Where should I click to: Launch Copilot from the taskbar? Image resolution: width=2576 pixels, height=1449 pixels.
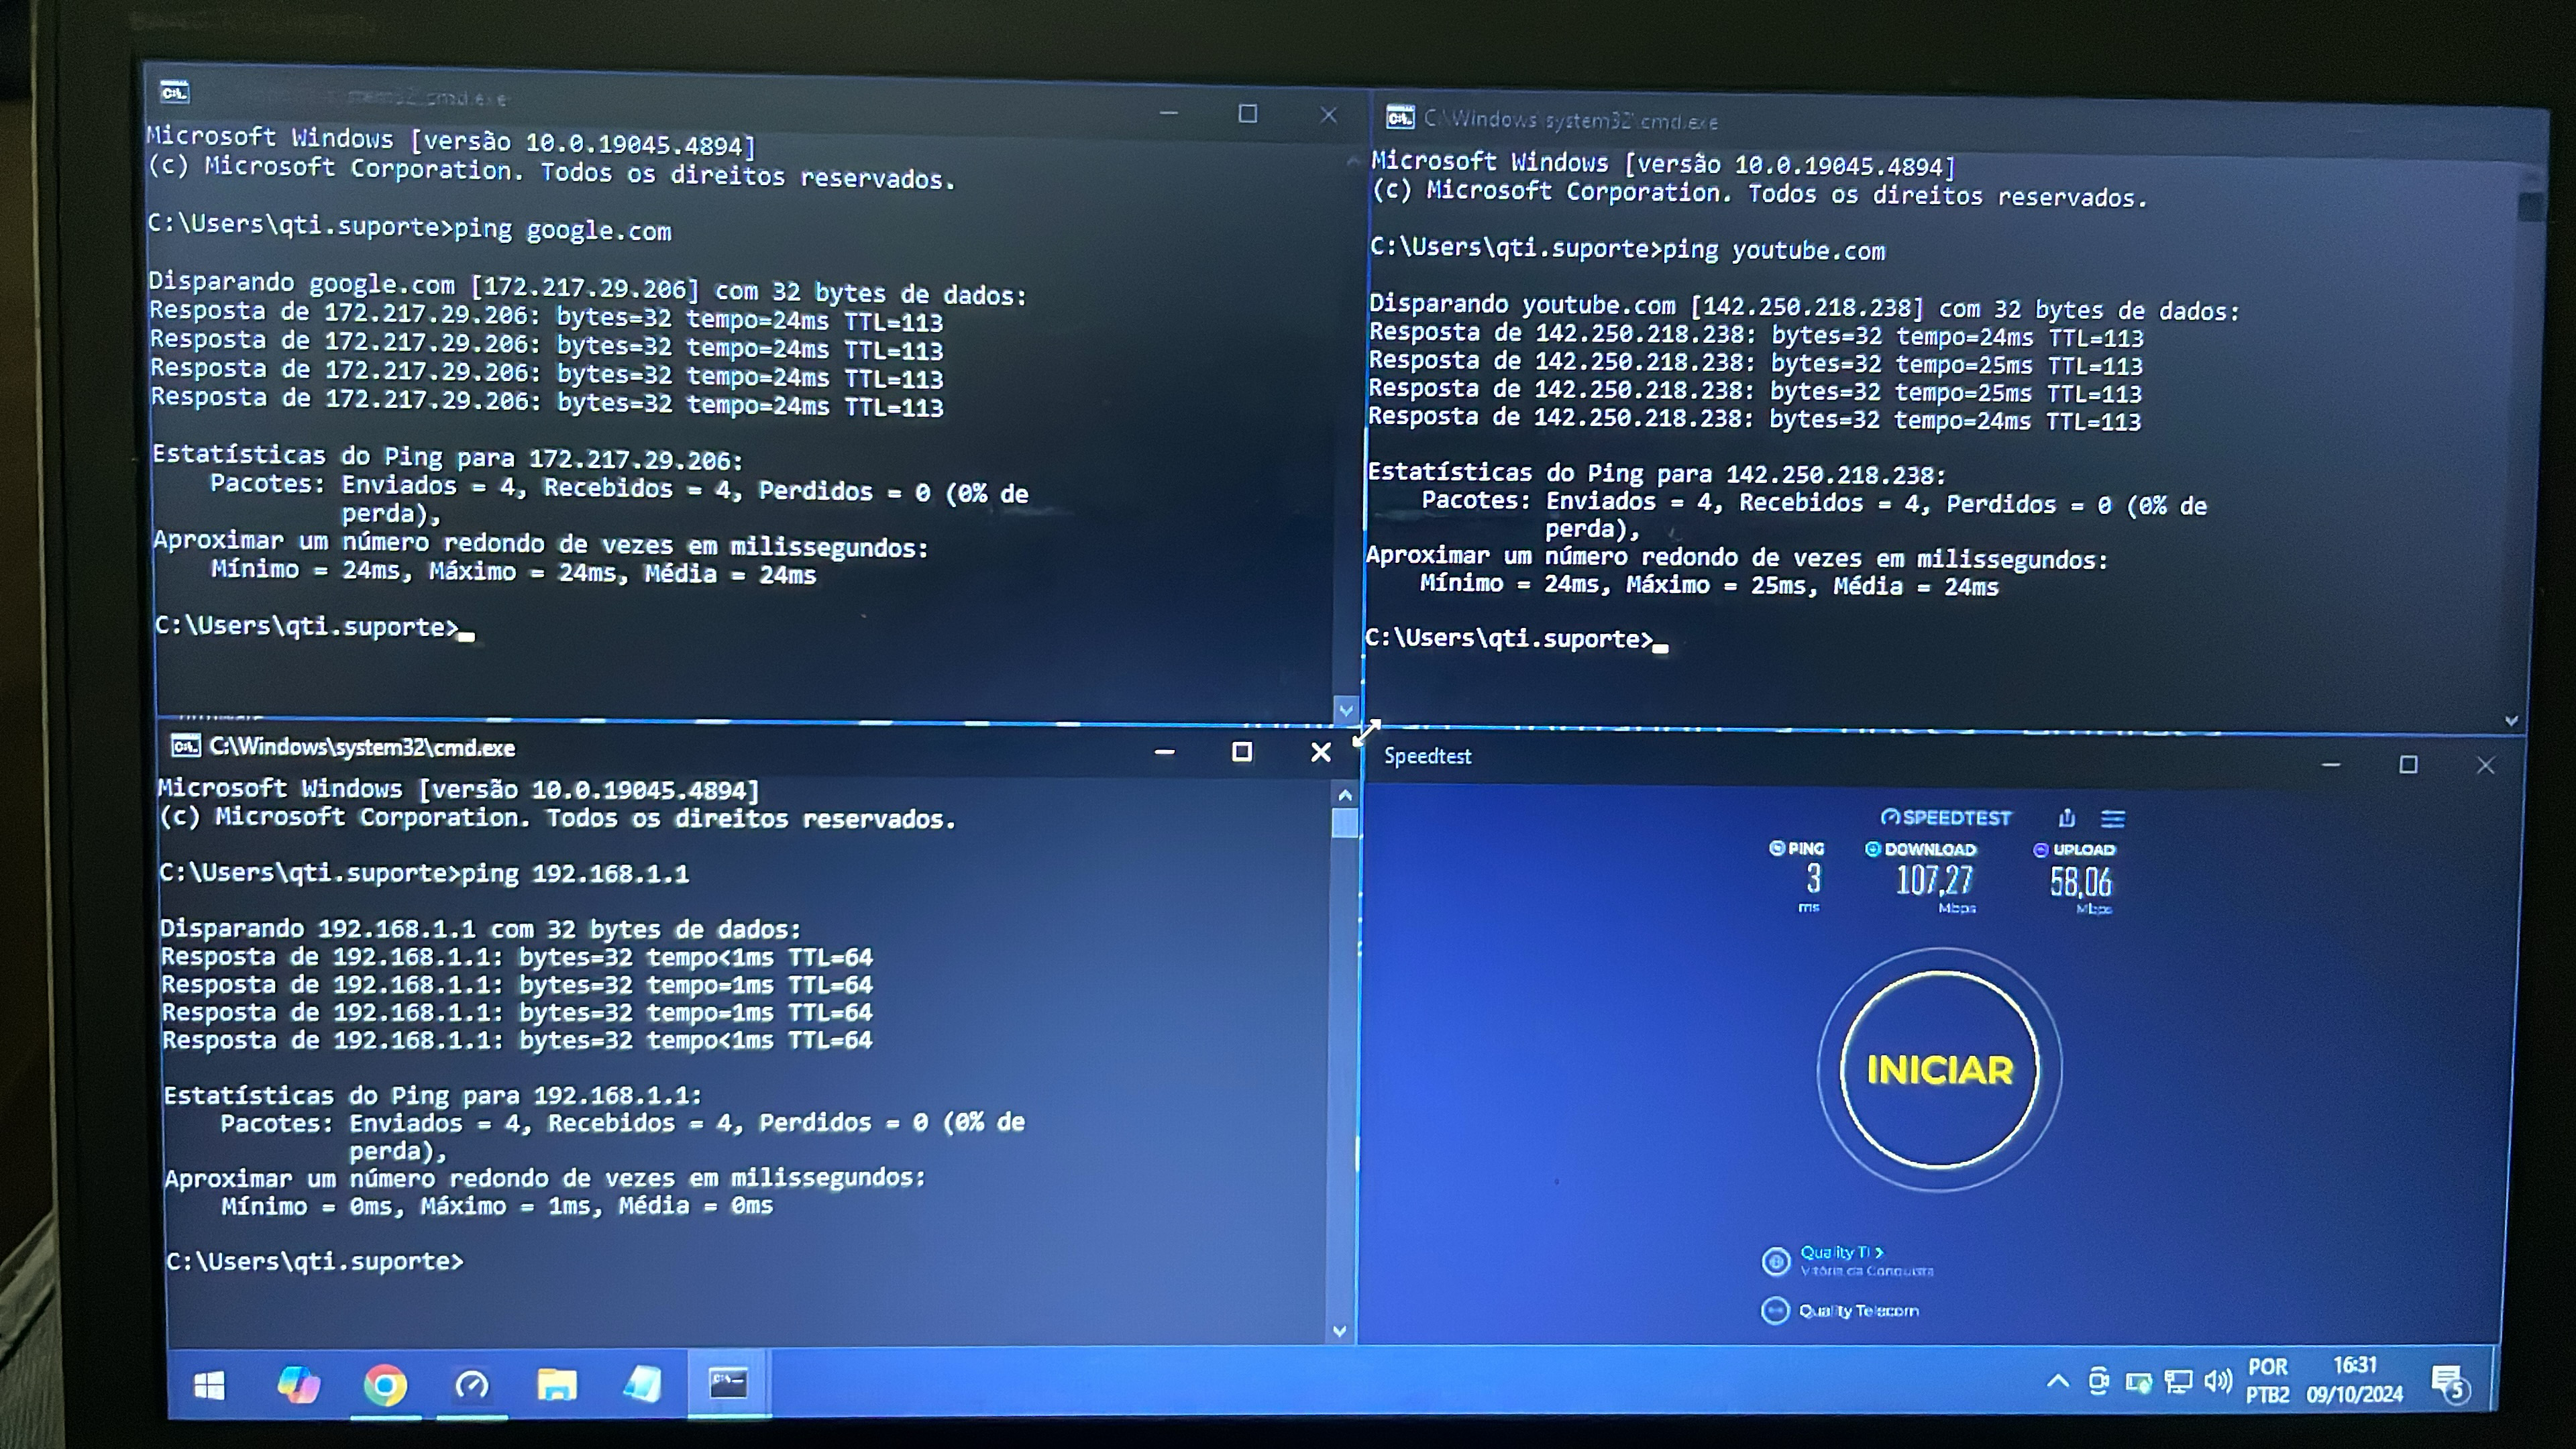tap(298, 1385)
